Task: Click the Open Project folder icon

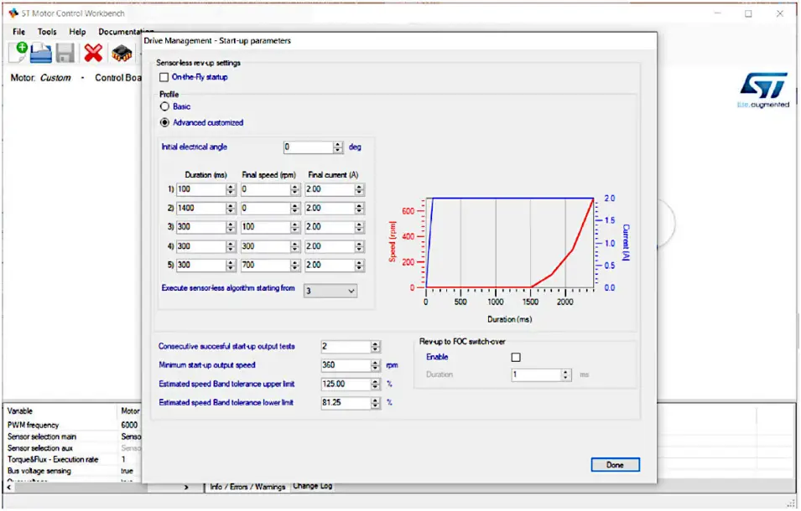Action: click(42, 54)
